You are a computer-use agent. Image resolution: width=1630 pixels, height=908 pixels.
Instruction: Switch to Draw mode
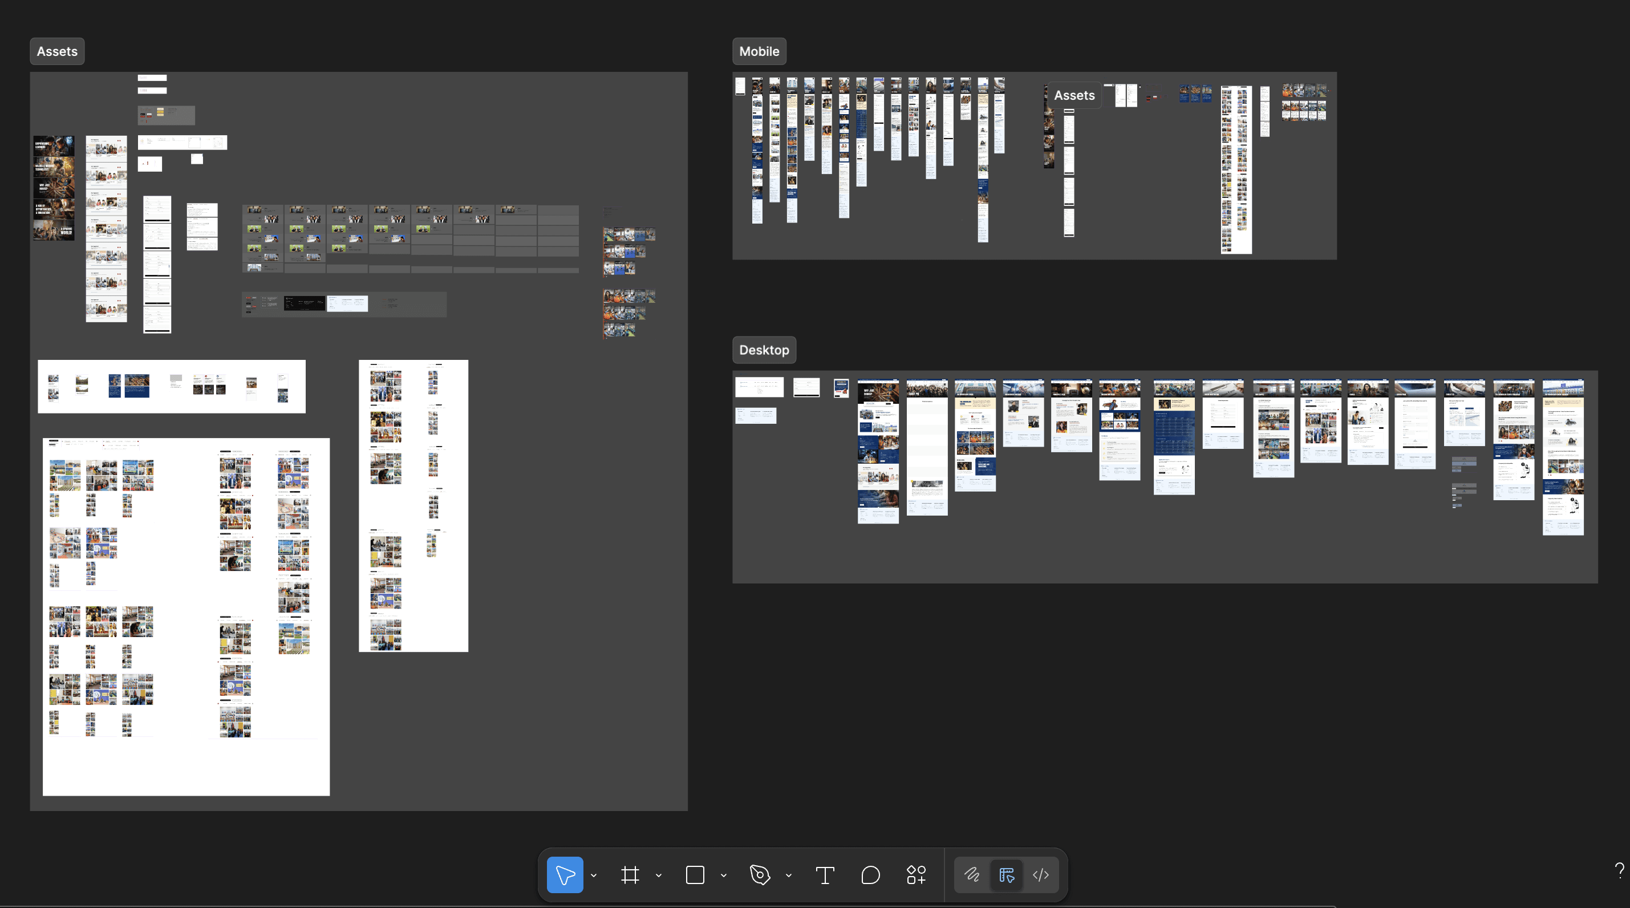pos(972,875)
